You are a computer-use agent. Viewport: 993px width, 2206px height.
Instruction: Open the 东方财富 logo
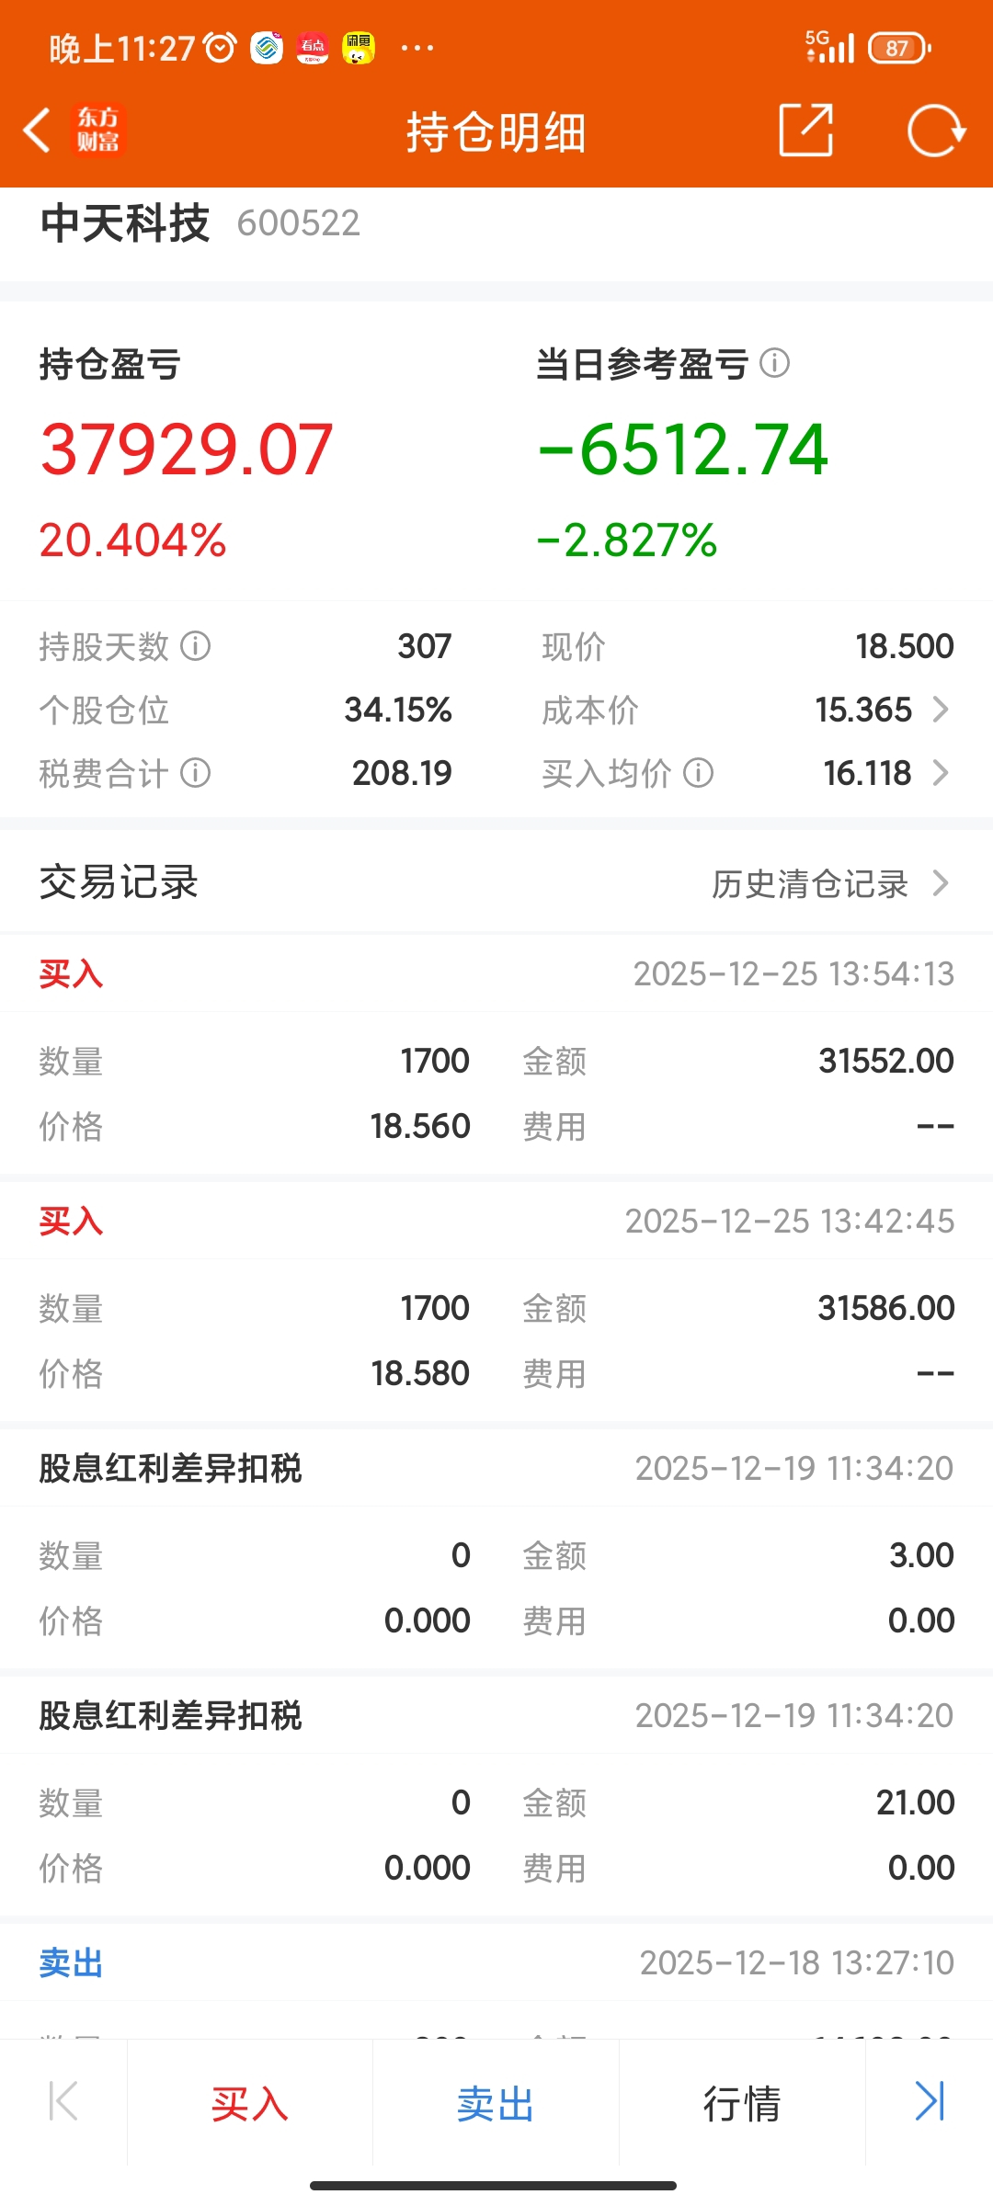click(x=97, y=130)
